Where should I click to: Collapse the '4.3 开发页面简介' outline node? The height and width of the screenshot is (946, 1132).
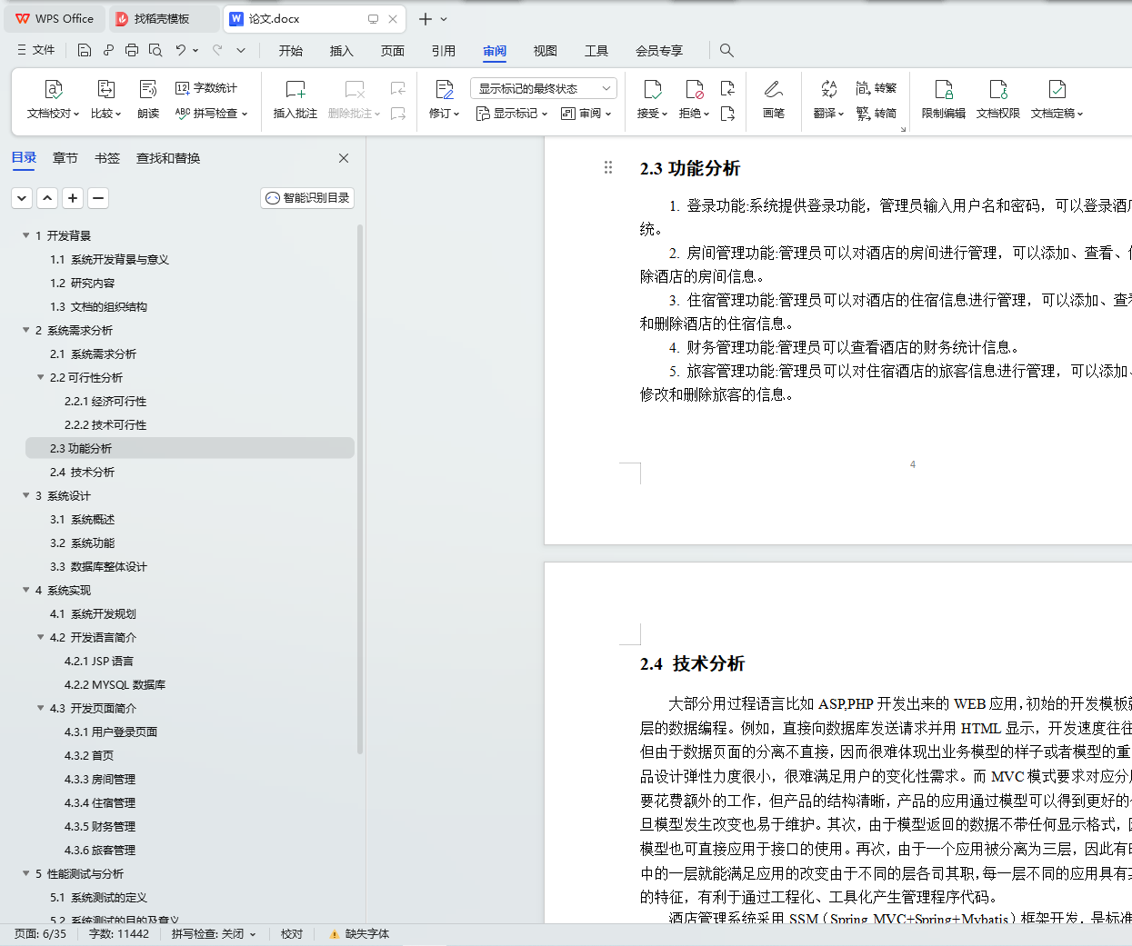[41, 708]
